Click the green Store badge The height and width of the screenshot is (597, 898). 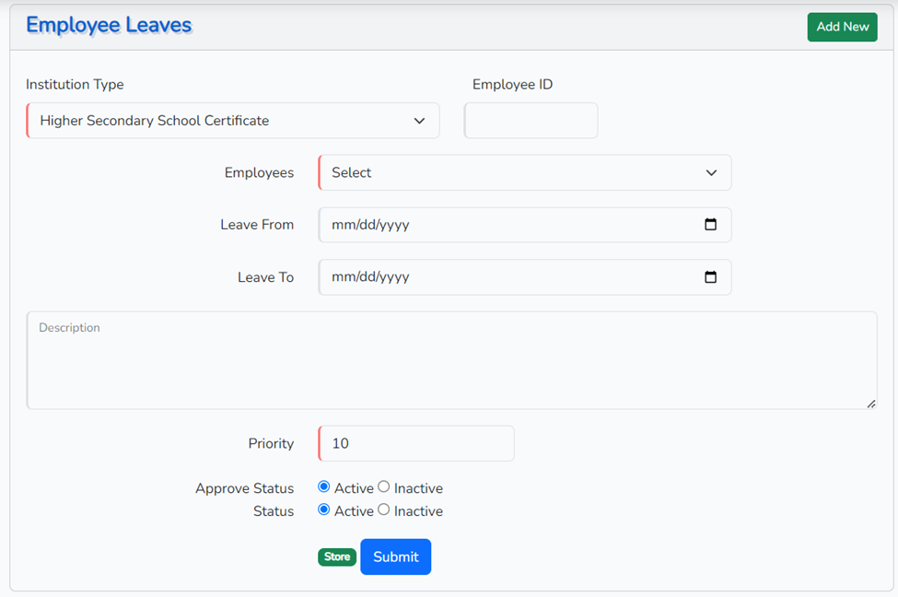tap(337, 557)
